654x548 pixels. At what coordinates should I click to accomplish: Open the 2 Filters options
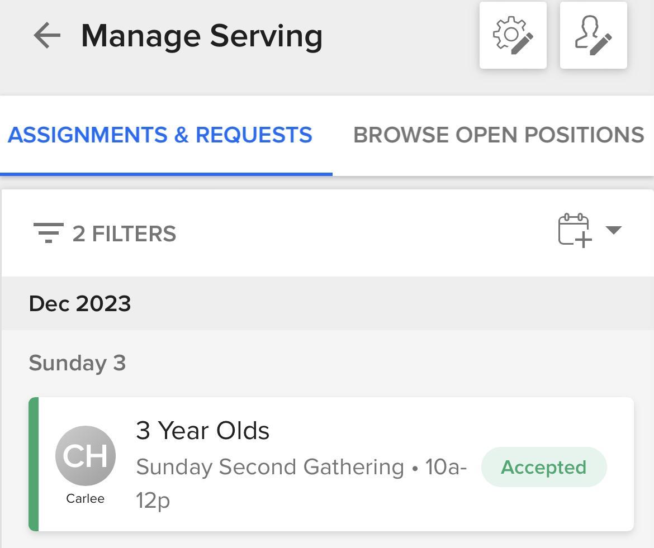click(124, 234)
